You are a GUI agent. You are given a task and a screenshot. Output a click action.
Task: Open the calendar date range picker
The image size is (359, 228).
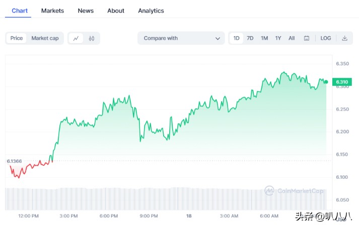pos(306,38)
